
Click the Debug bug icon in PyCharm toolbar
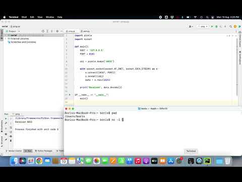coord(216,26)
